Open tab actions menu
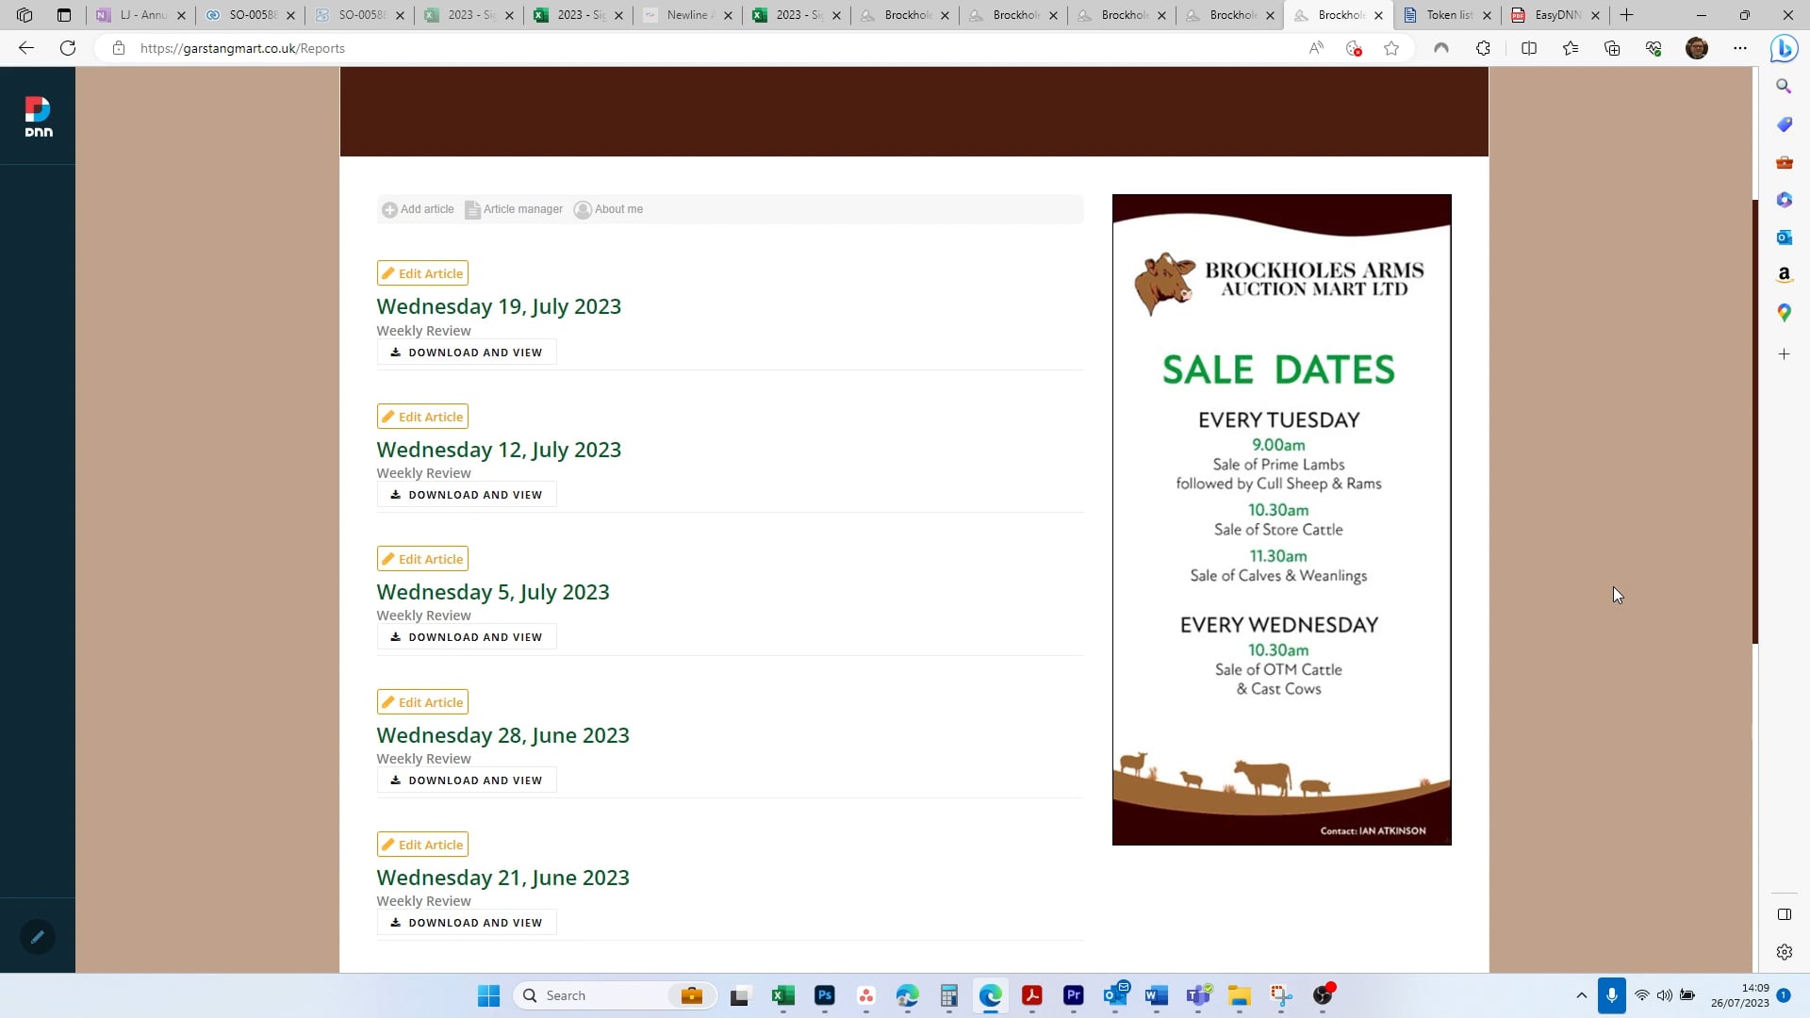The height and width of the screenshot is (1018, 1810). (x=64, y=15)
